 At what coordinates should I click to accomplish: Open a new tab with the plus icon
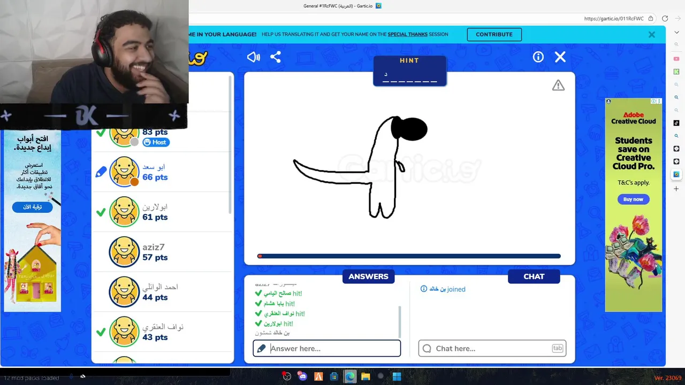[676, 189]
